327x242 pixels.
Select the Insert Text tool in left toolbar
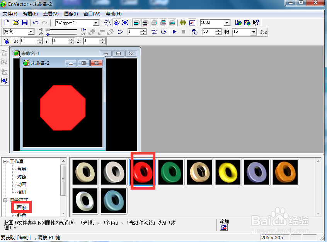[4, 53]
